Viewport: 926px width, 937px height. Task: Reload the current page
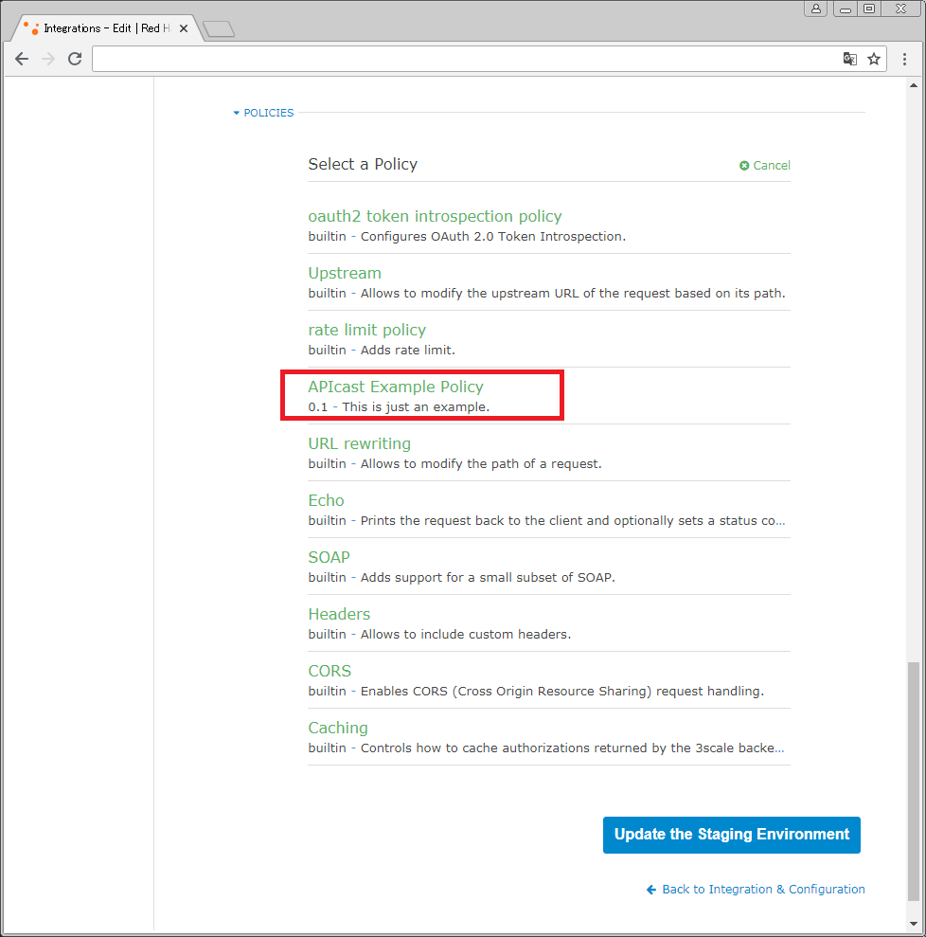pos(75,59)
